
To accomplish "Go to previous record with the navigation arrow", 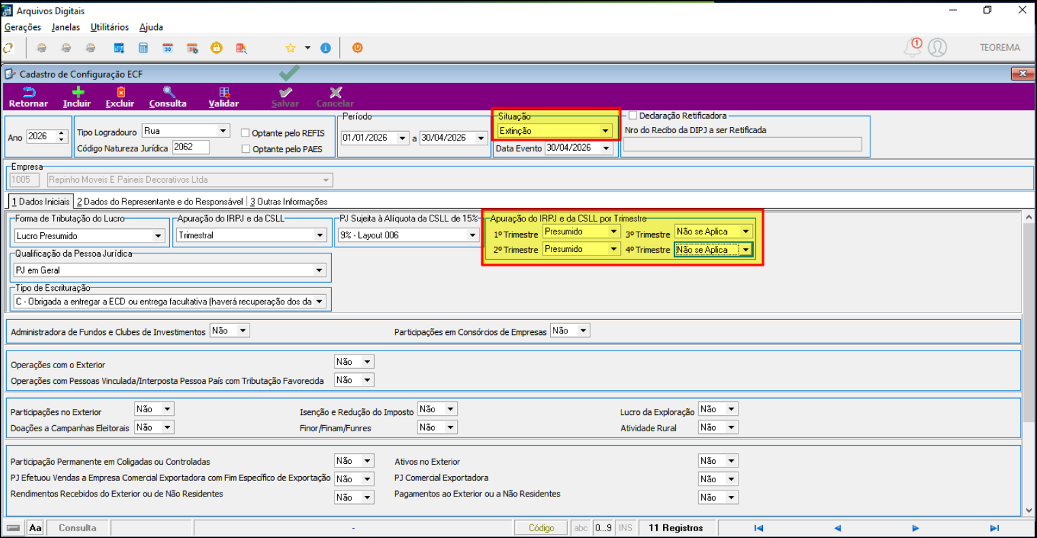I will pyautogui.click(x=838, y=528).
